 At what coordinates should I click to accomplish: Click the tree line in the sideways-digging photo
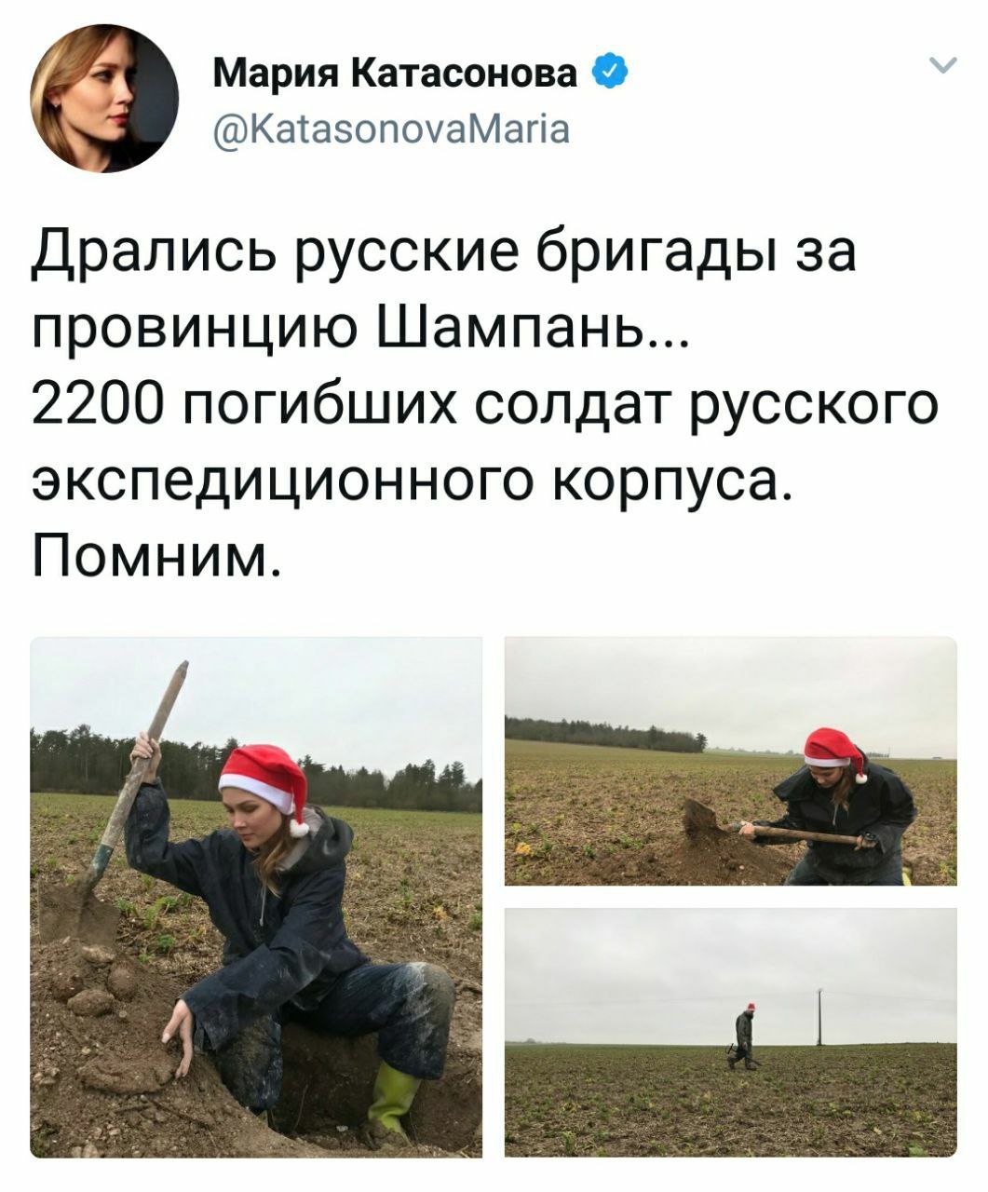point(605,735)
